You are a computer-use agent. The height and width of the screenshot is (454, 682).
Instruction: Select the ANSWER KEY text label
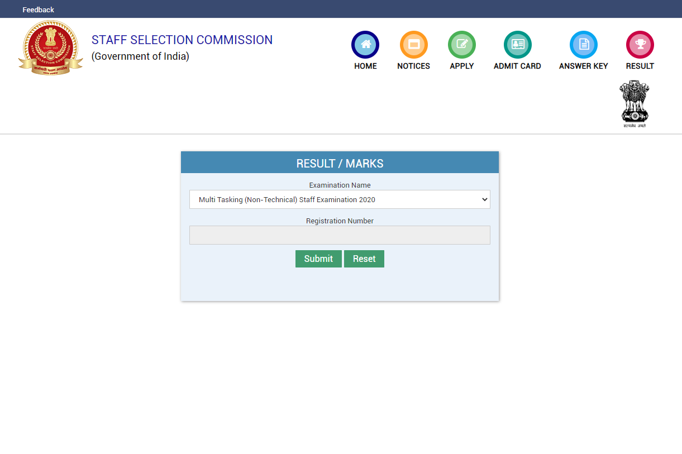tap(584, 66)
